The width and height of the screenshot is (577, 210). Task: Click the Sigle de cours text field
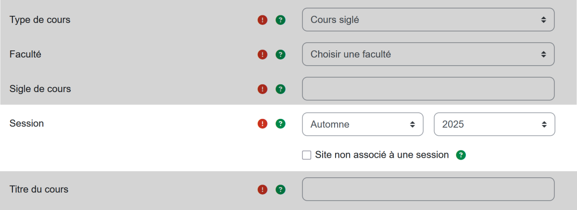click(428, 89)
